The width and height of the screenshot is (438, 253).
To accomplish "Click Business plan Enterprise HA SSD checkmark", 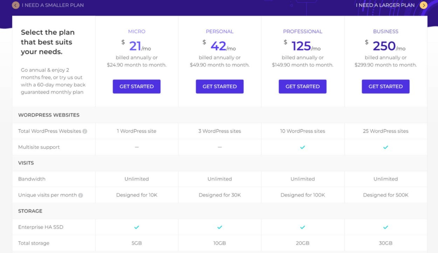I will (385, 227).
